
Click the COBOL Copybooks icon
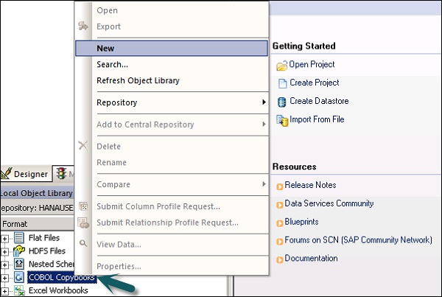pyautogui.click(x=18, y=278)
